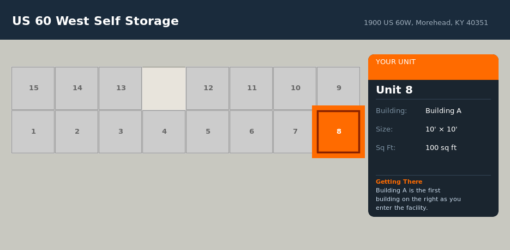
Task: Select unit 12 on the map
Action: (207, 88)
